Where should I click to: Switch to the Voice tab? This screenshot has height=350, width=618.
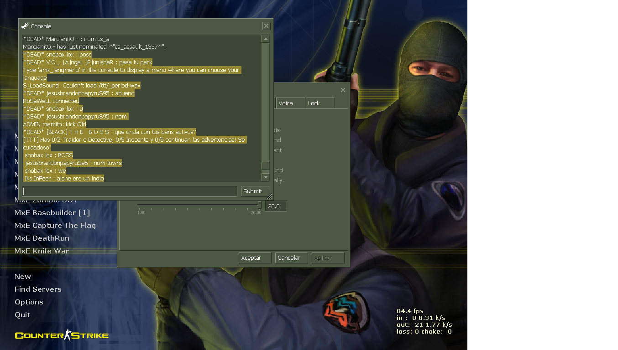pyautogui.click(x=290, y=103)
